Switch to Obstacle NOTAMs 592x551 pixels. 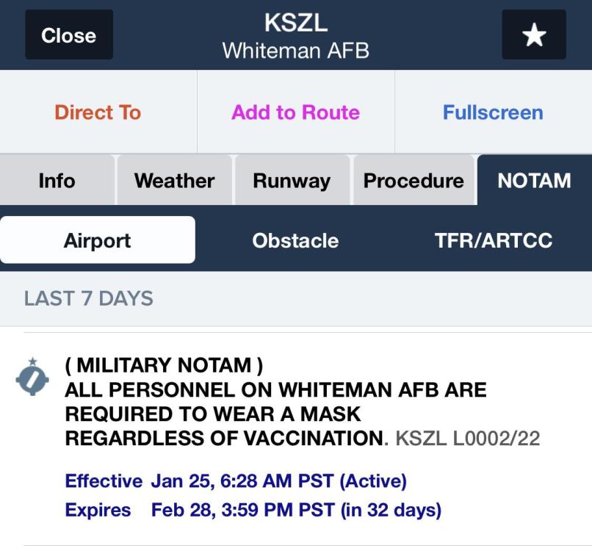point(295,240)
